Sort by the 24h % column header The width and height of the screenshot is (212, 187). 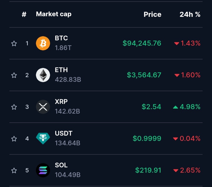pyautogui.click(x=190, y=14)
